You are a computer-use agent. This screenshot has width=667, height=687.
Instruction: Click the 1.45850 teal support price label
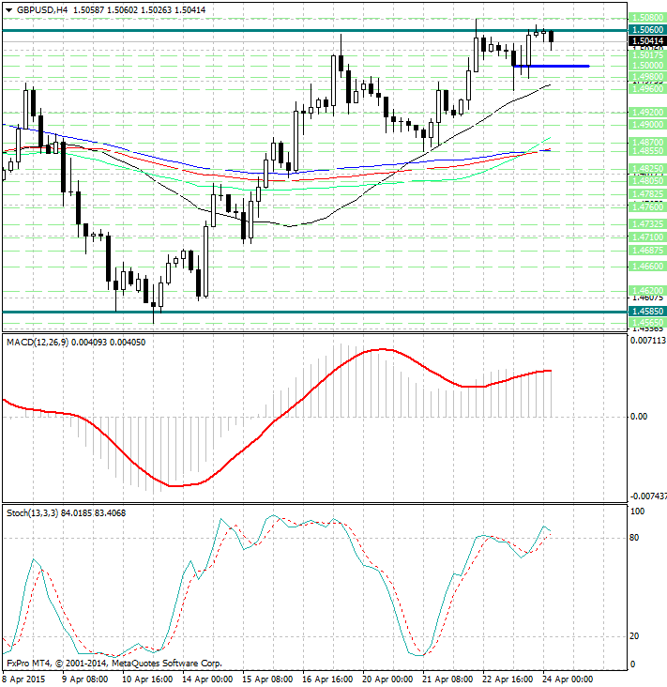tap(648, 312)
